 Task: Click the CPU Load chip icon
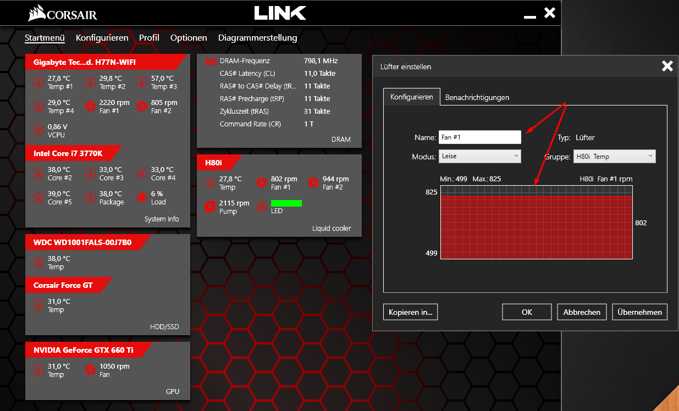(x=141, y=198)
